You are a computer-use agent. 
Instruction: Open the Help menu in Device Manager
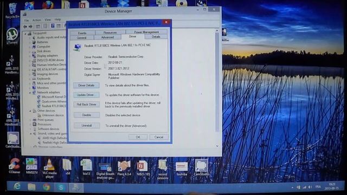(57, 19)
